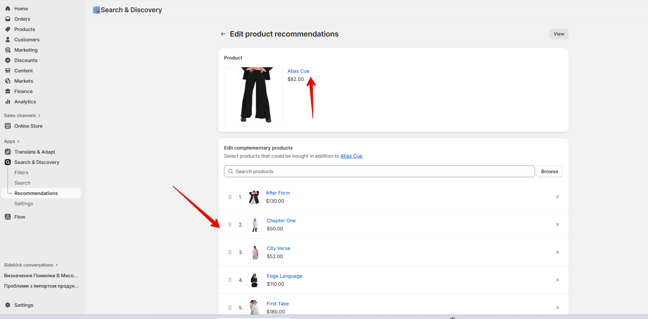Click the Chapter One thumbnail

point(255,224)
